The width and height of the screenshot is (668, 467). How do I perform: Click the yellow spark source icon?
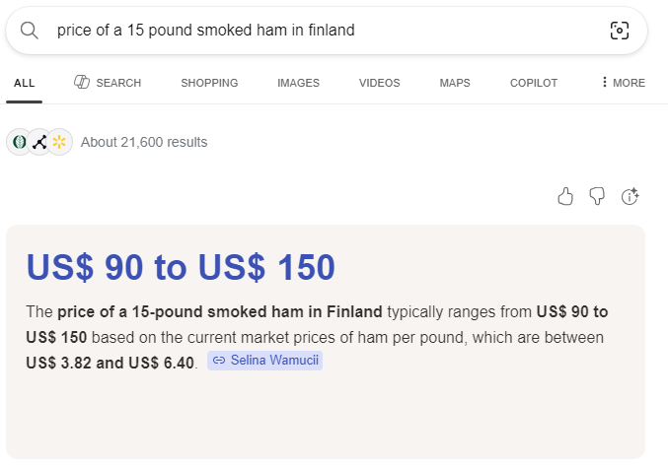pos(59,142)
